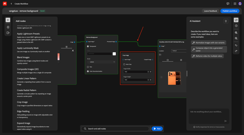Click the orange phone preview thumbnail

tap(174, 78)
